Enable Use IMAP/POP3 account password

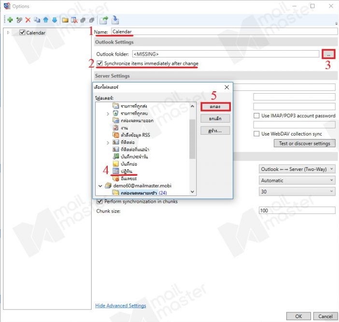coord(256,115)
